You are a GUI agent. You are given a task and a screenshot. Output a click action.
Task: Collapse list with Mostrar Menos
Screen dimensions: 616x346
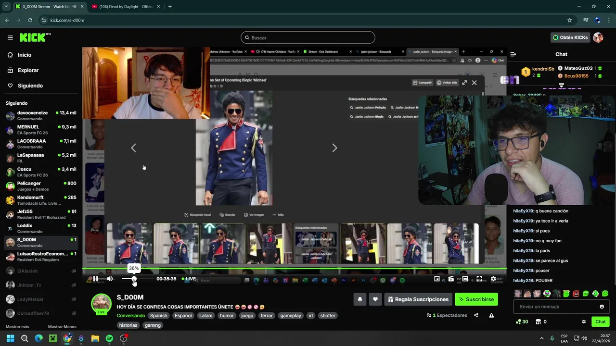coord(62,327)
